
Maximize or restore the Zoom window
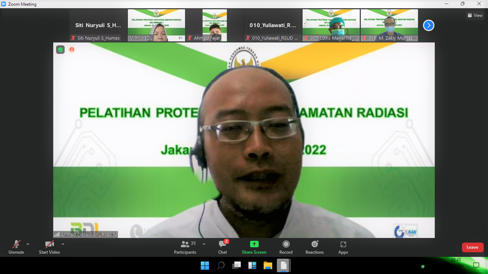(x=463, y=4)
